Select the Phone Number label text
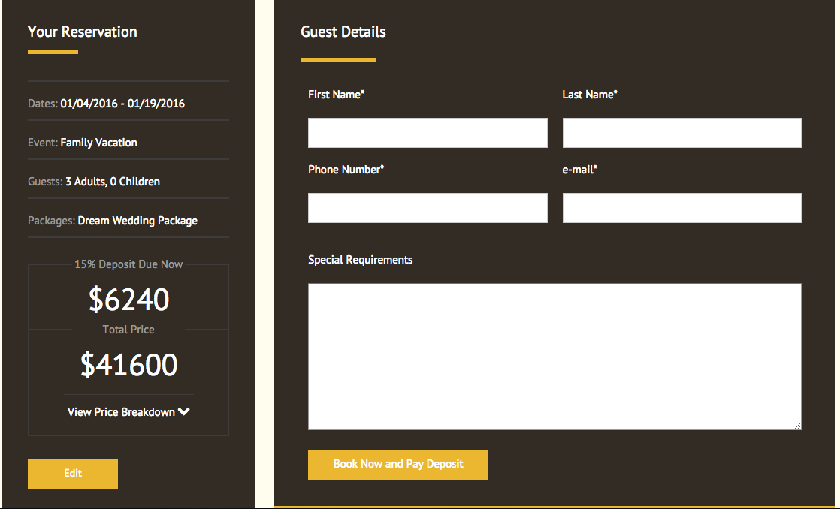840x509 pixels. point(346,170)
